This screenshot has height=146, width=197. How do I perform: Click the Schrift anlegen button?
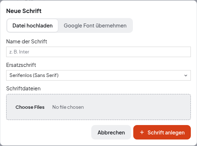tap(162, 132)
